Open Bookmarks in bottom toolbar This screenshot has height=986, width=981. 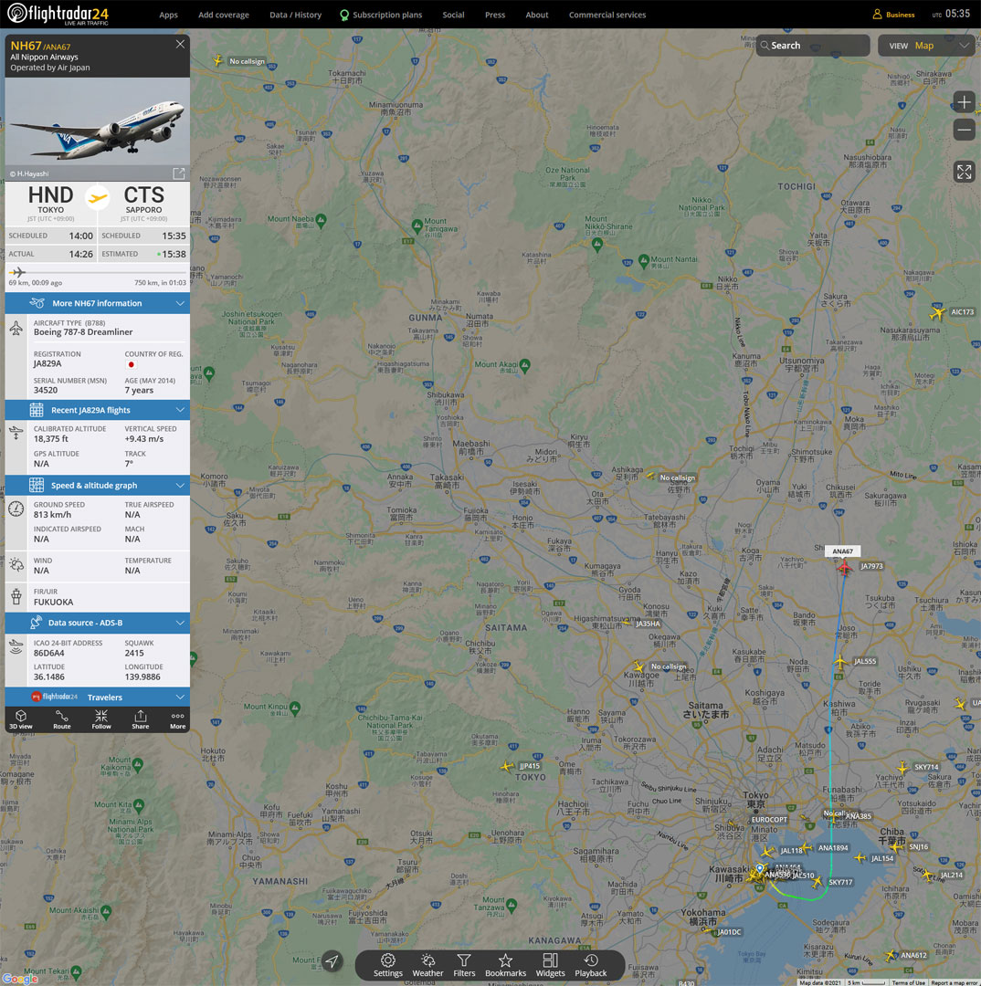point(505,965)
